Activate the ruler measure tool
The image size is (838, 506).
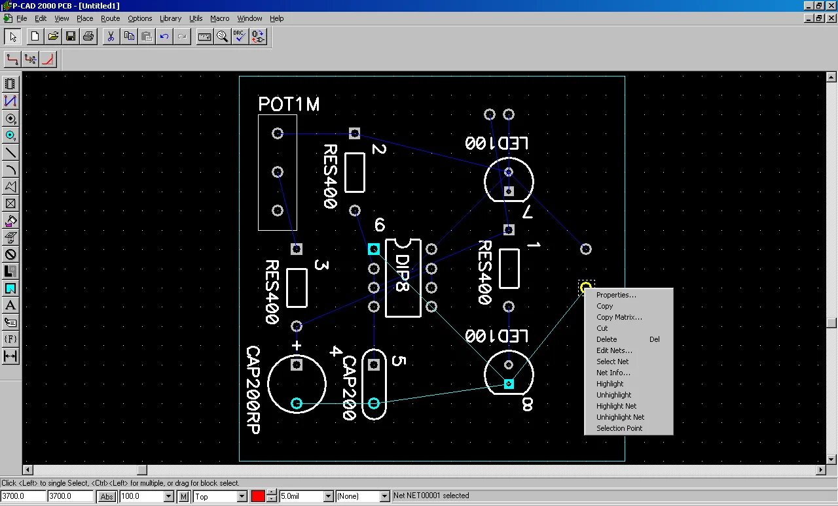tap(205, 37)
